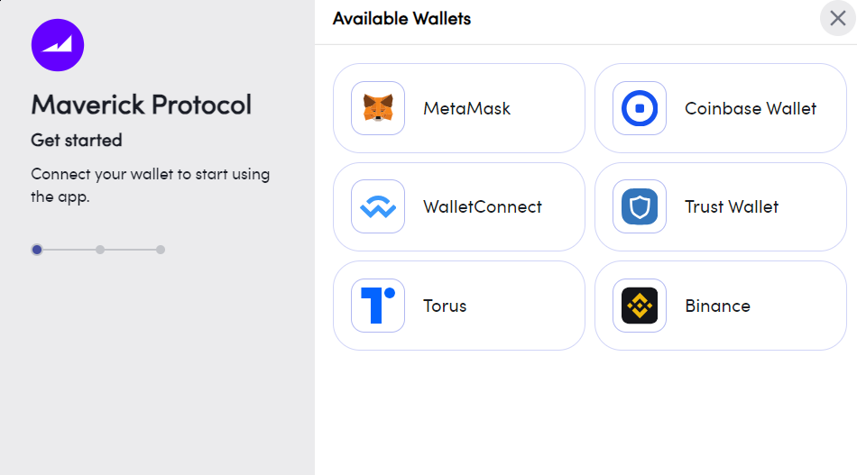Screen dimensions: 857x475
Task: Click the first active progress step dot
Action: (x=37, y=250)
